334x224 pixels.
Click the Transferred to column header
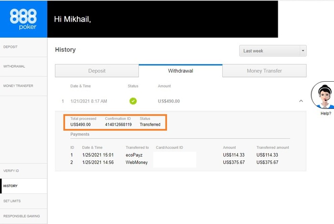pos(137,148)
